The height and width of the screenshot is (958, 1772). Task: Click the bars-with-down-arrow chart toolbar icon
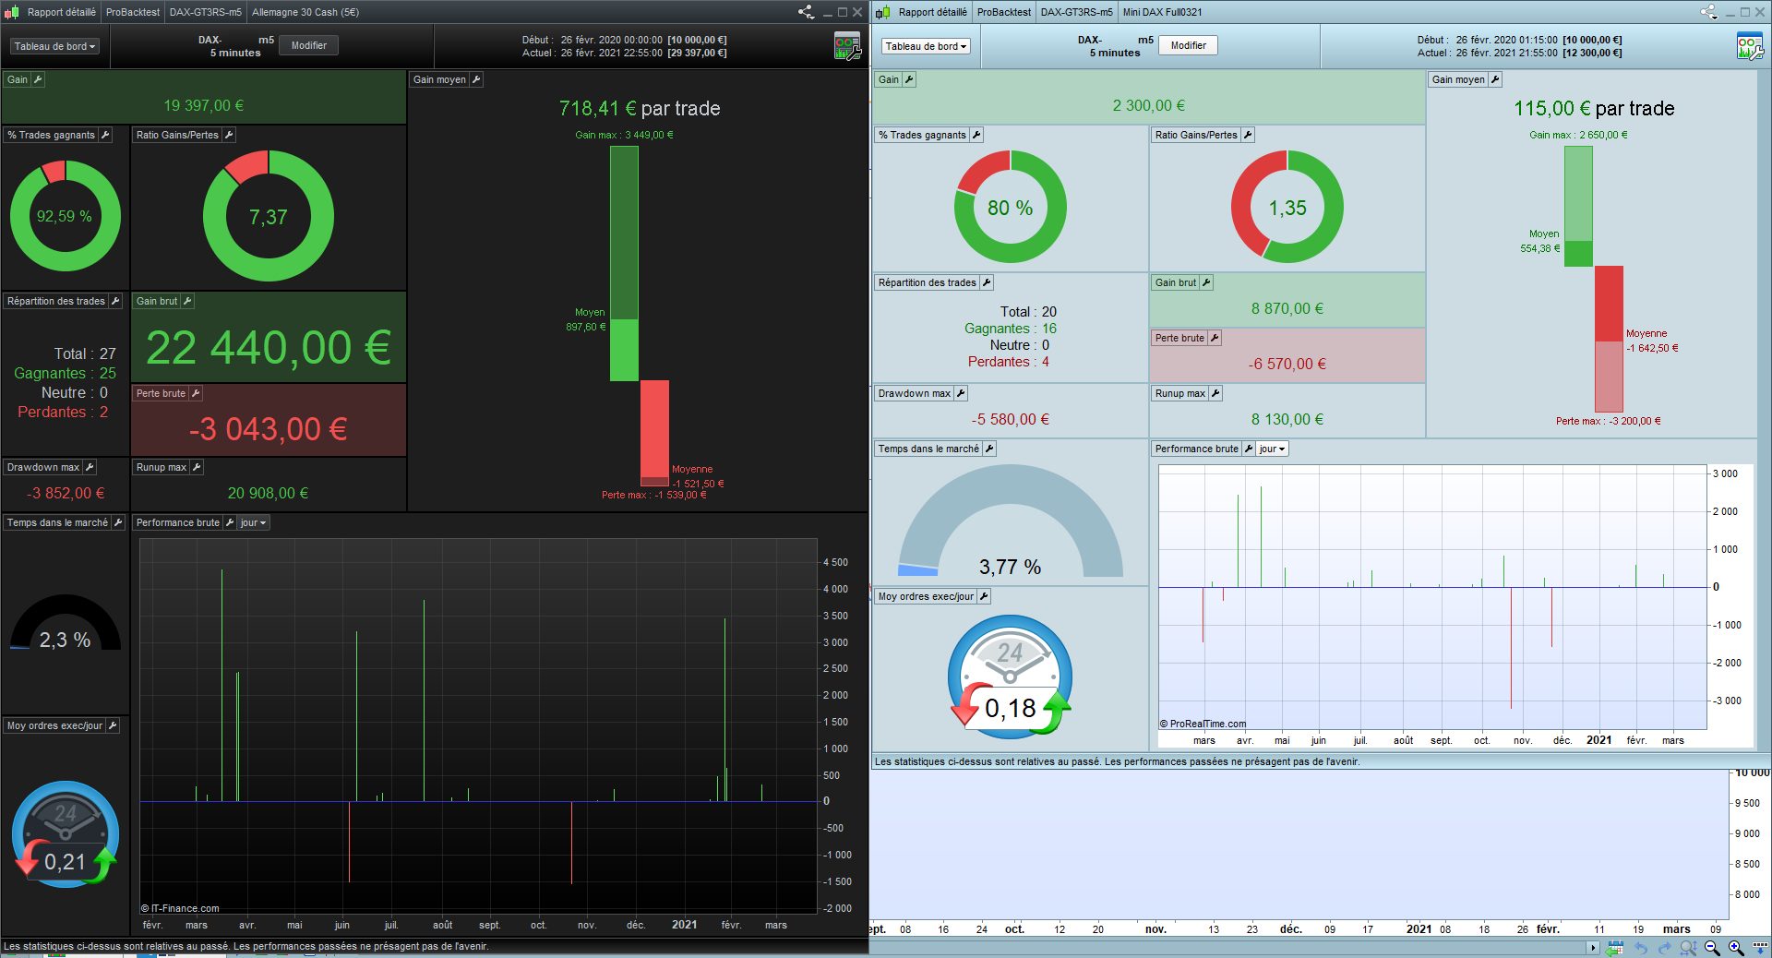(1761, 948)
